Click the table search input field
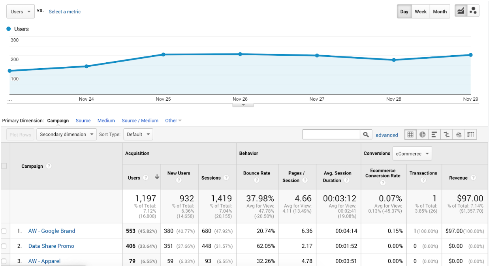This screenshot has height=266, width=489. click(x=331, y=135)
